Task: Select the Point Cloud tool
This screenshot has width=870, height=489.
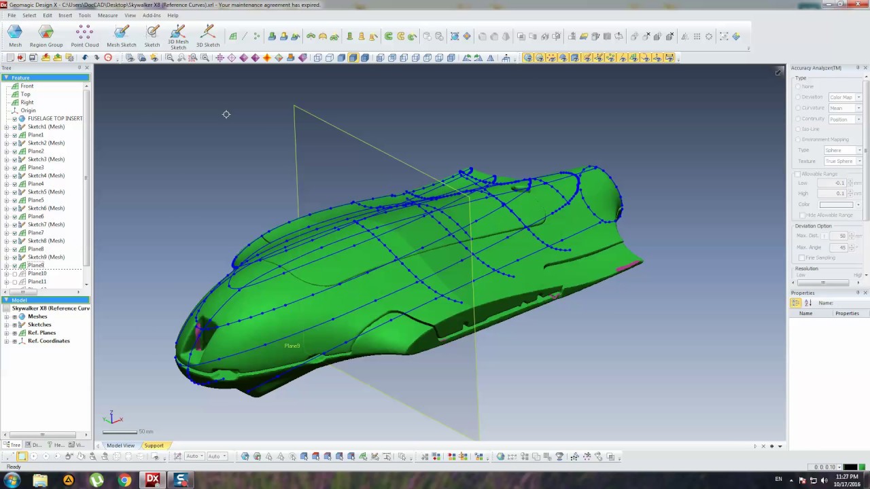Action: pyautogui.click(x=84, y=36)
